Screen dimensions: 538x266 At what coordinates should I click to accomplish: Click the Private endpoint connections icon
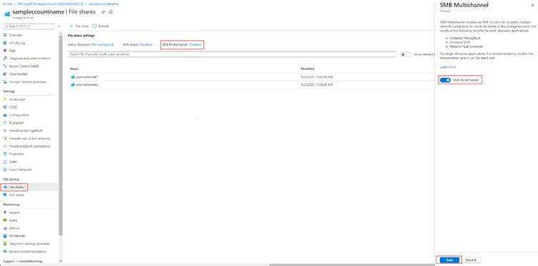5,146
